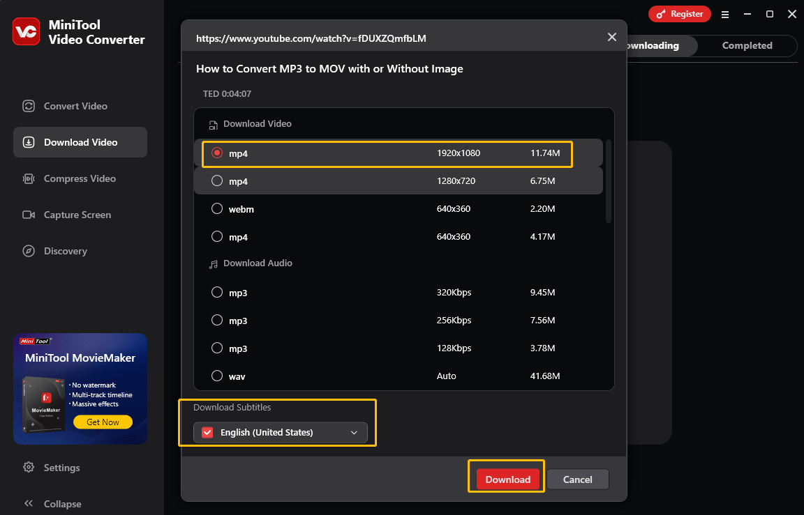Click the MiniTool Video Converter logo icon

tap(26, 32)
